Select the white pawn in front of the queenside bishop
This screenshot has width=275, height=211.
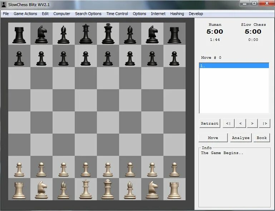[64, 169]
